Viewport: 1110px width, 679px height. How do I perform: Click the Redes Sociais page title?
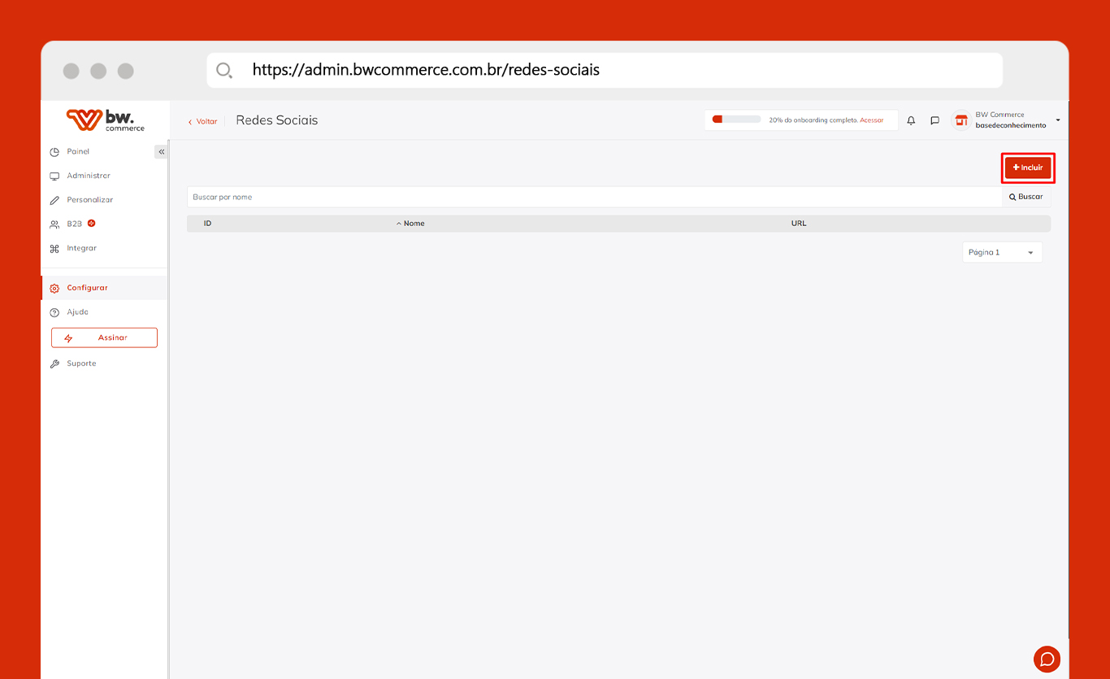[277, 120]
